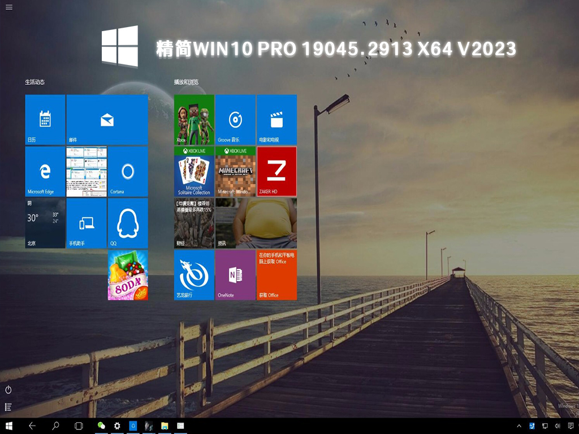Launch the OneNote tile
579x434 pixels.
235,275
